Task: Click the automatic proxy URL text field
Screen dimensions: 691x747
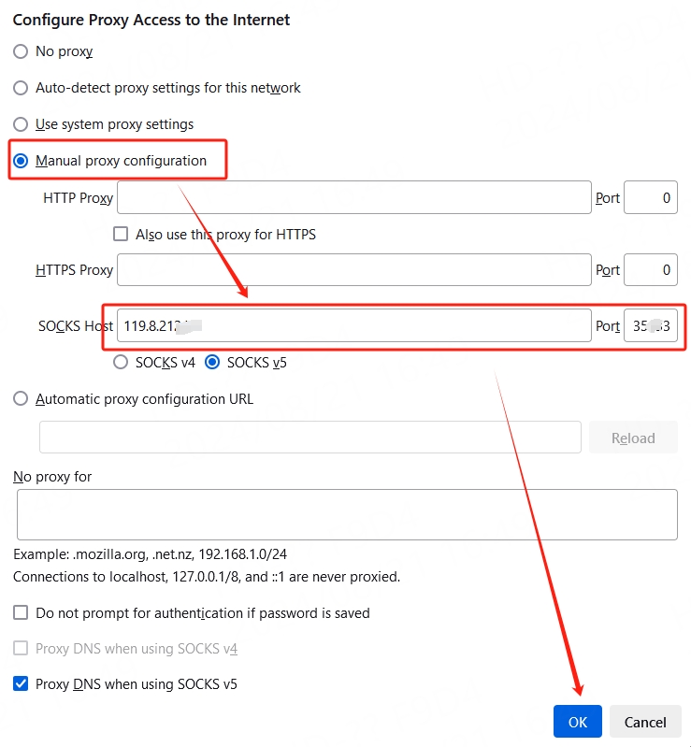Action: [310, 438]
